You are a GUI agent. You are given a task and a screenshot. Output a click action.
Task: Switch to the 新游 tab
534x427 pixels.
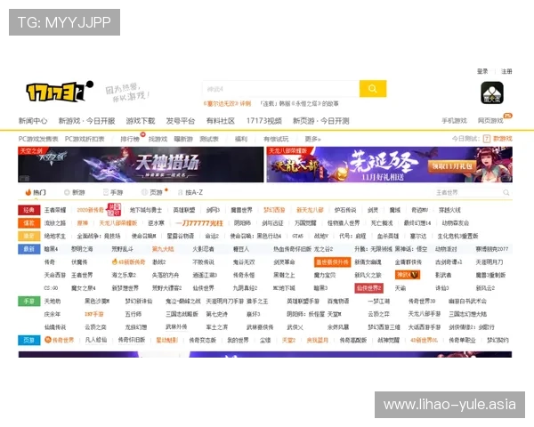click(x=75, y=192)
